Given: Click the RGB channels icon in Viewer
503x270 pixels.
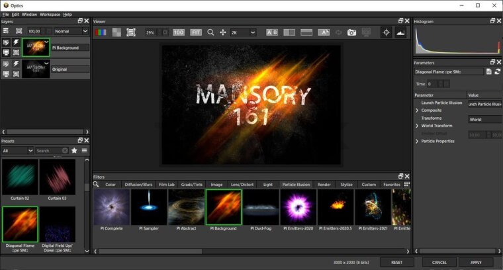Looking at the screenshot, I should tap(101, 32).
